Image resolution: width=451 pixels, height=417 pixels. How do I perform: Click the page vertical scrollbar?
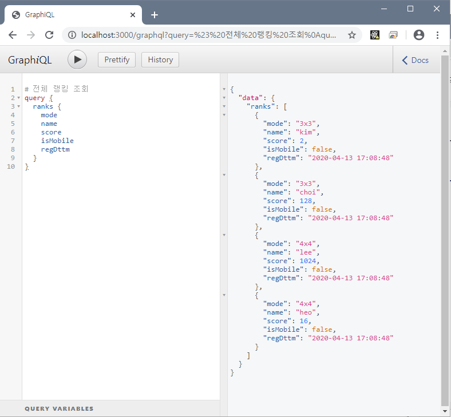[445, 231]
